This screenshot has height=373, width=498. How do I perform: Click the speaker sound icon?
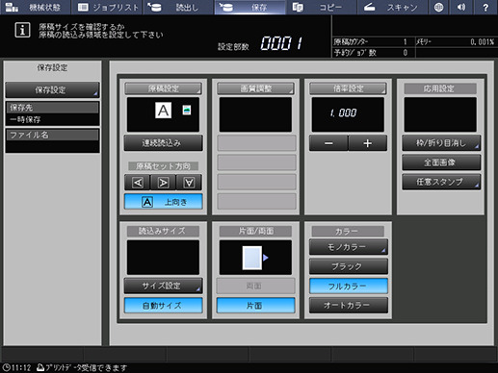coord(461,7)
